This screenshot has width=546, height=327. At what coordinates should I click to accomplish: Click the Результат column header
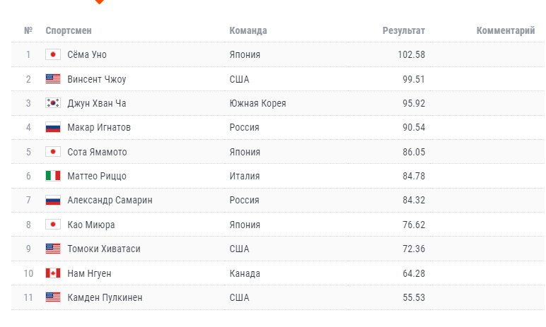(x=403, y=30)
